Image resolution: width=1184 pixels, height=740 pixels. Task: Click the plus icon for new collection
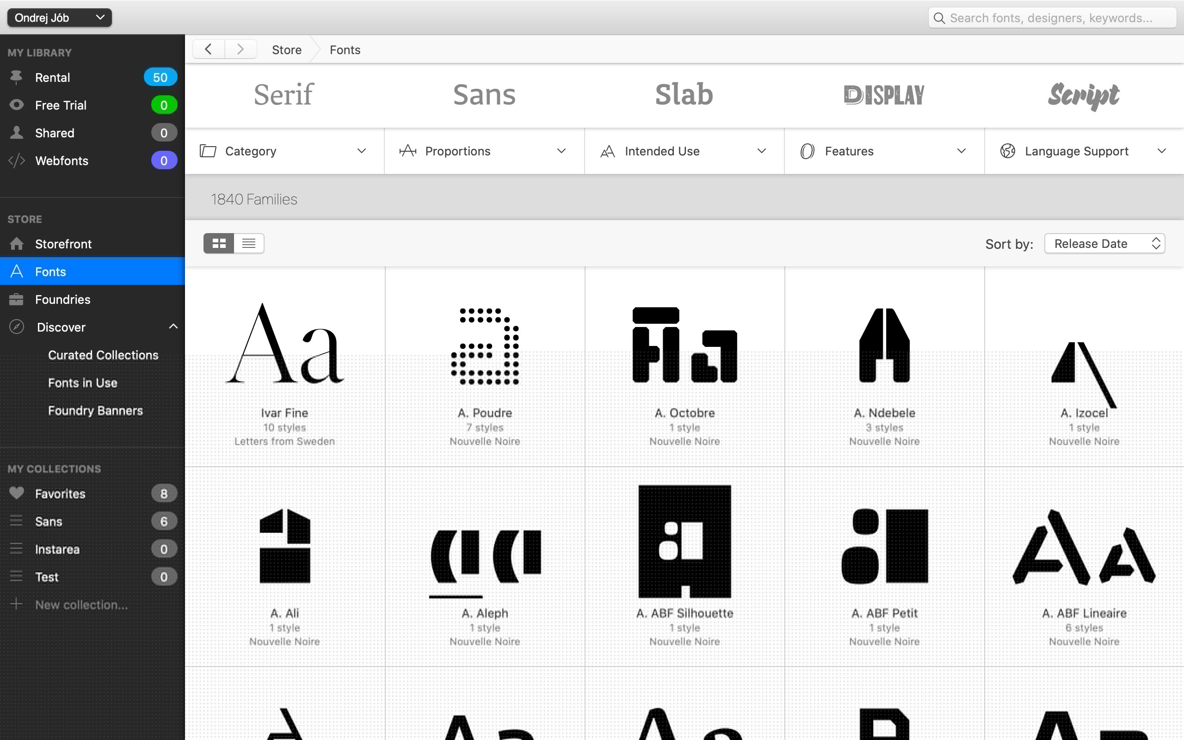click(x=16, y=604)
